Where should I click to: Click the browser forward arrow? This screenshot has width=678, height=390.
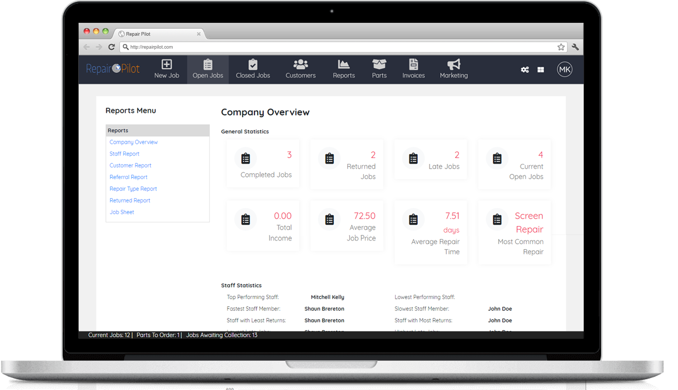coord(99,47)
